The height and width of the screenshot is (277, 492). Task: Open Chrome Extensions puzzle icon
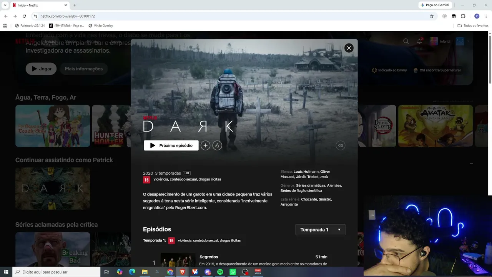463,16
